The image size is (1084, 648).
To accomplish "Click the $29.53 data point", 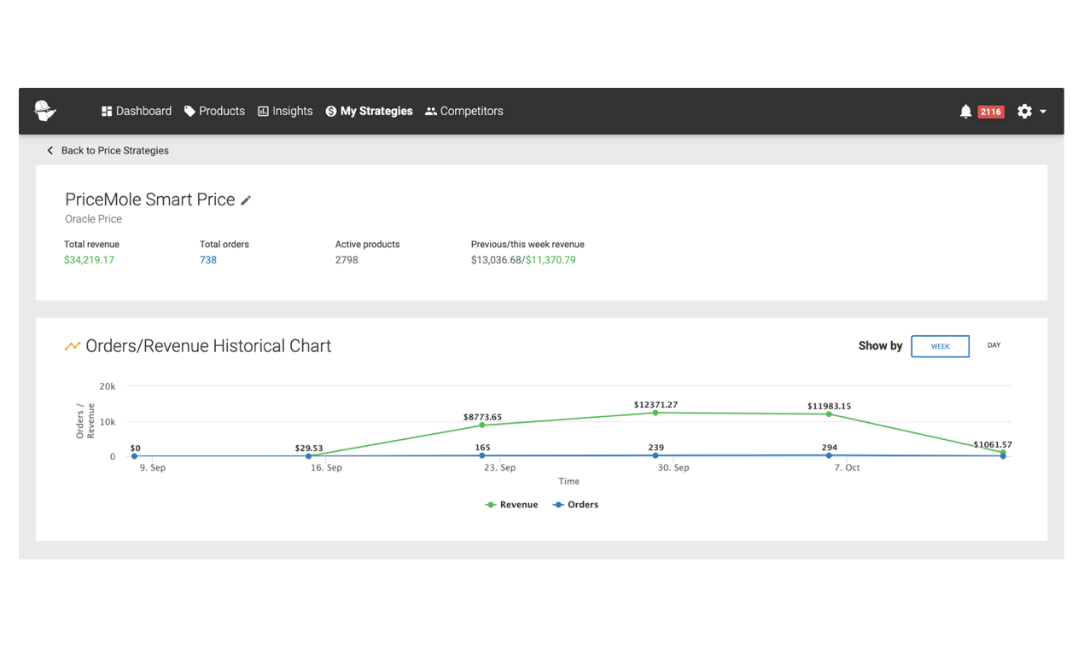I will [309, 456].
